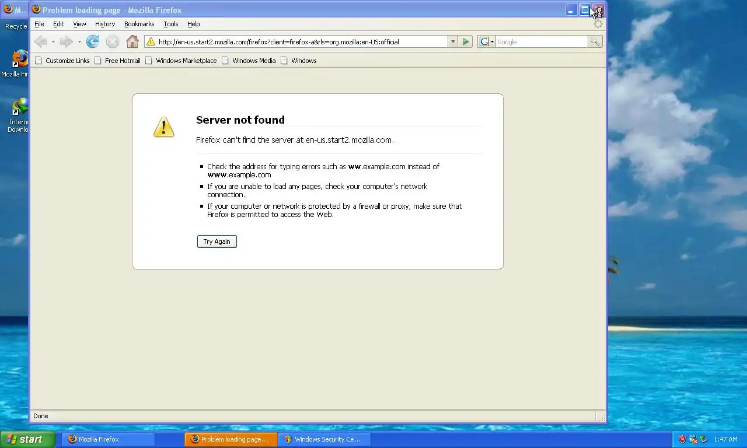
Task: Click the 'Done' status bar text
Action: pyautogui.click(x=41, y=416)
